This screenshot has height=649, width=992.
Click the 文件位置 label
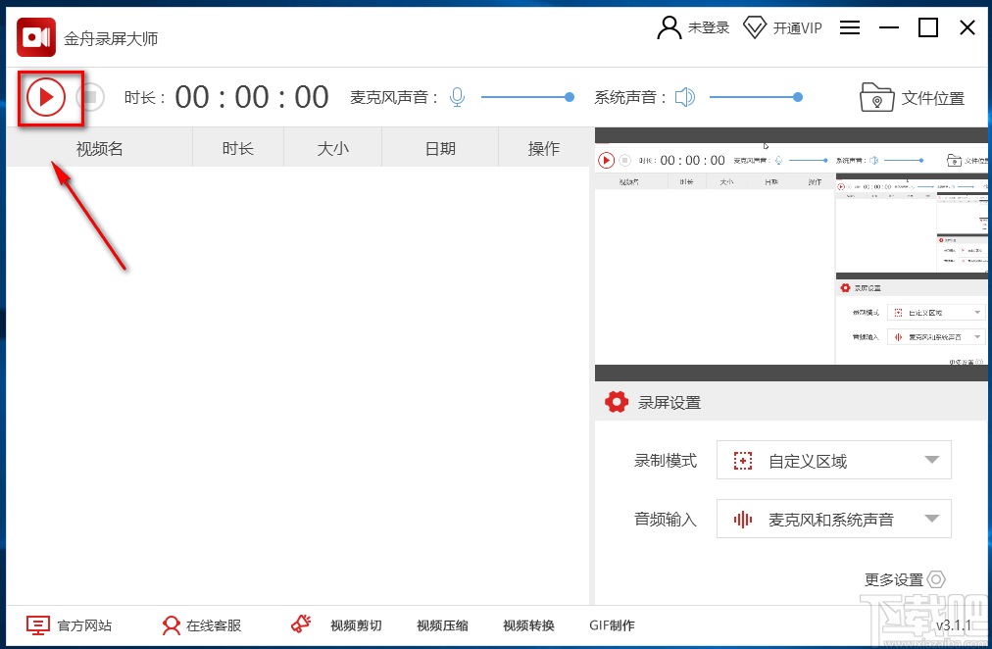(x=932, y=99)
